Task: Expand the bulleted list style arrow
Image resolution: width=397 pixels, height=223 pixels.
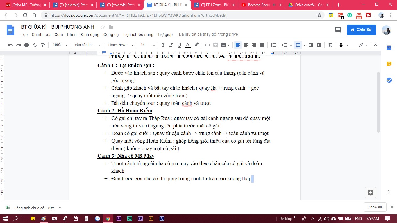Action: click(304, 45)
